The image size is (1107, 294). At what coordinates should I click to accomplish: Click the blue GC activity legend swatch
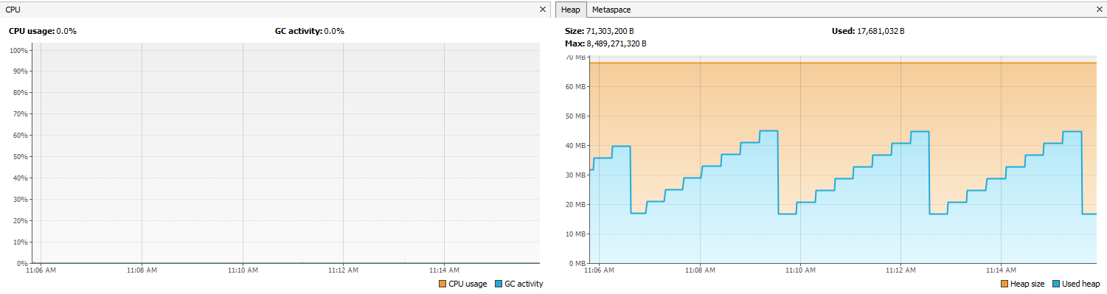point(499,284)
